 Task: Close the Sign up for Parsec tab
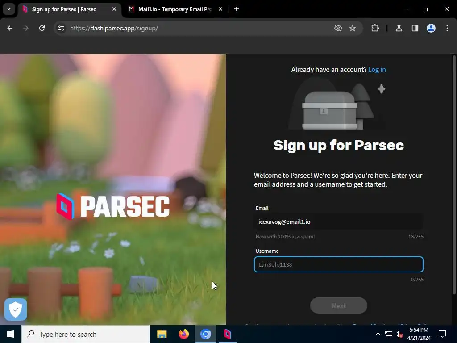[x=114, y=9]
